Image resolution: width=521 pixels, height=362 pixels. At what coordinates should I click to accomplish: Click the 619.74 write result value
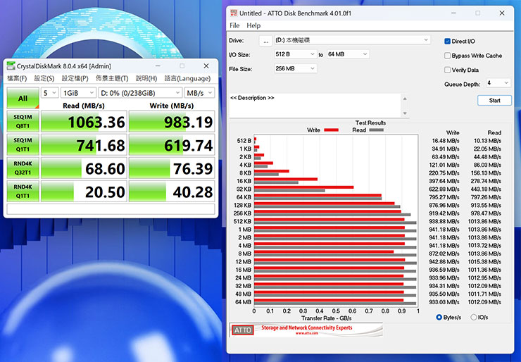point(189,146)
